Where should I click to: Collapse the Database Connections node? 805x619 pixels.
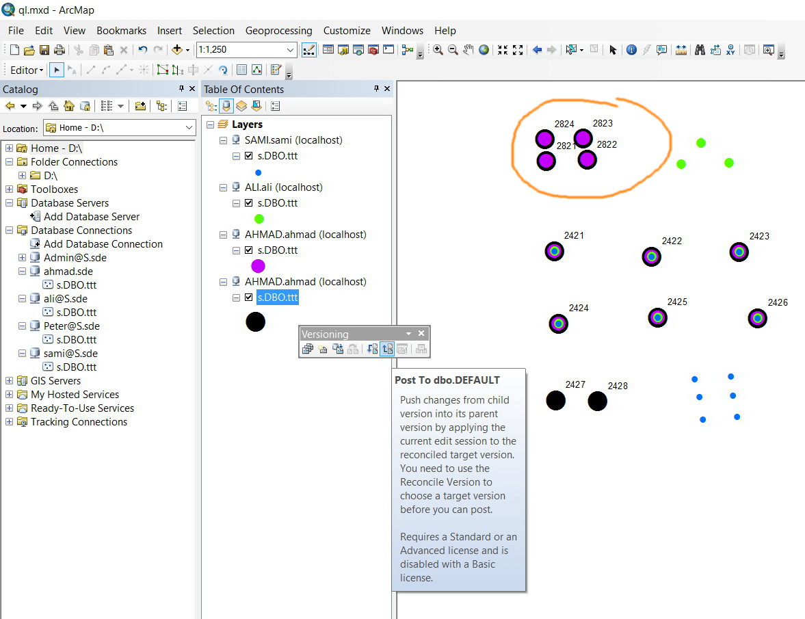(x=10, y=230)
